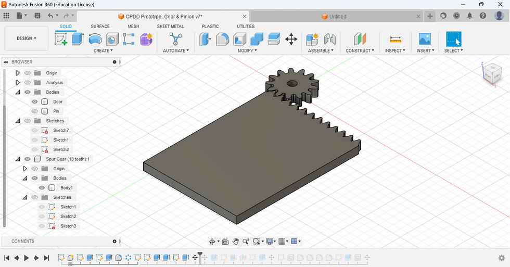
Task: Select the Press Pull tool
Action: [x=205, y=40]
